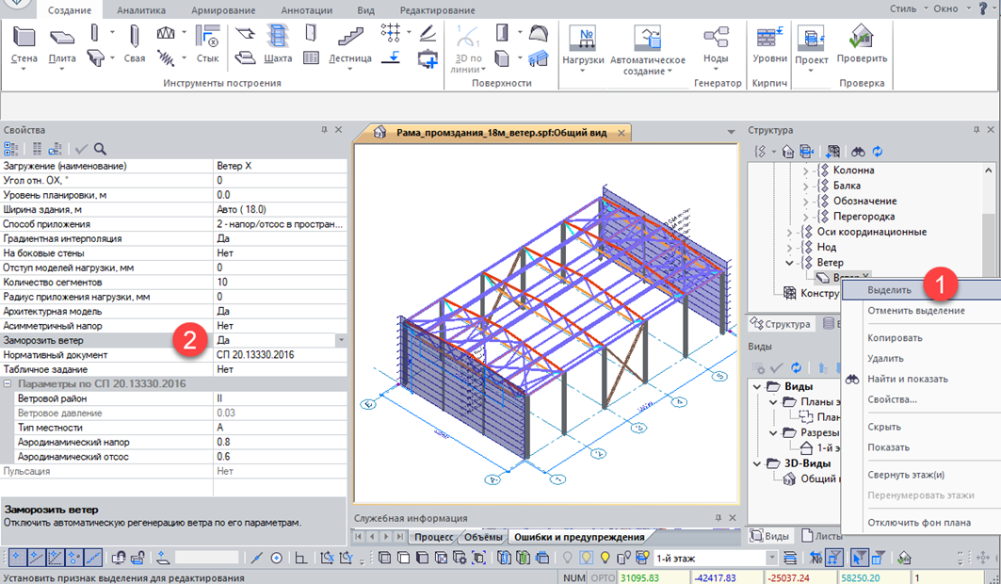The height and width of the screenshot is (584, 1001).
Task: Select the door tool icon
Action: pyautogui.click(x=311, y=33)
